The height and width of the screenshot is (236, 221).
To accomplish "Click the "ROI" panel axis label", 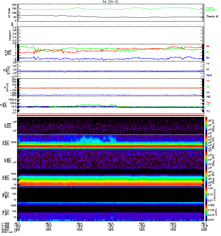I will coord(13,24).
